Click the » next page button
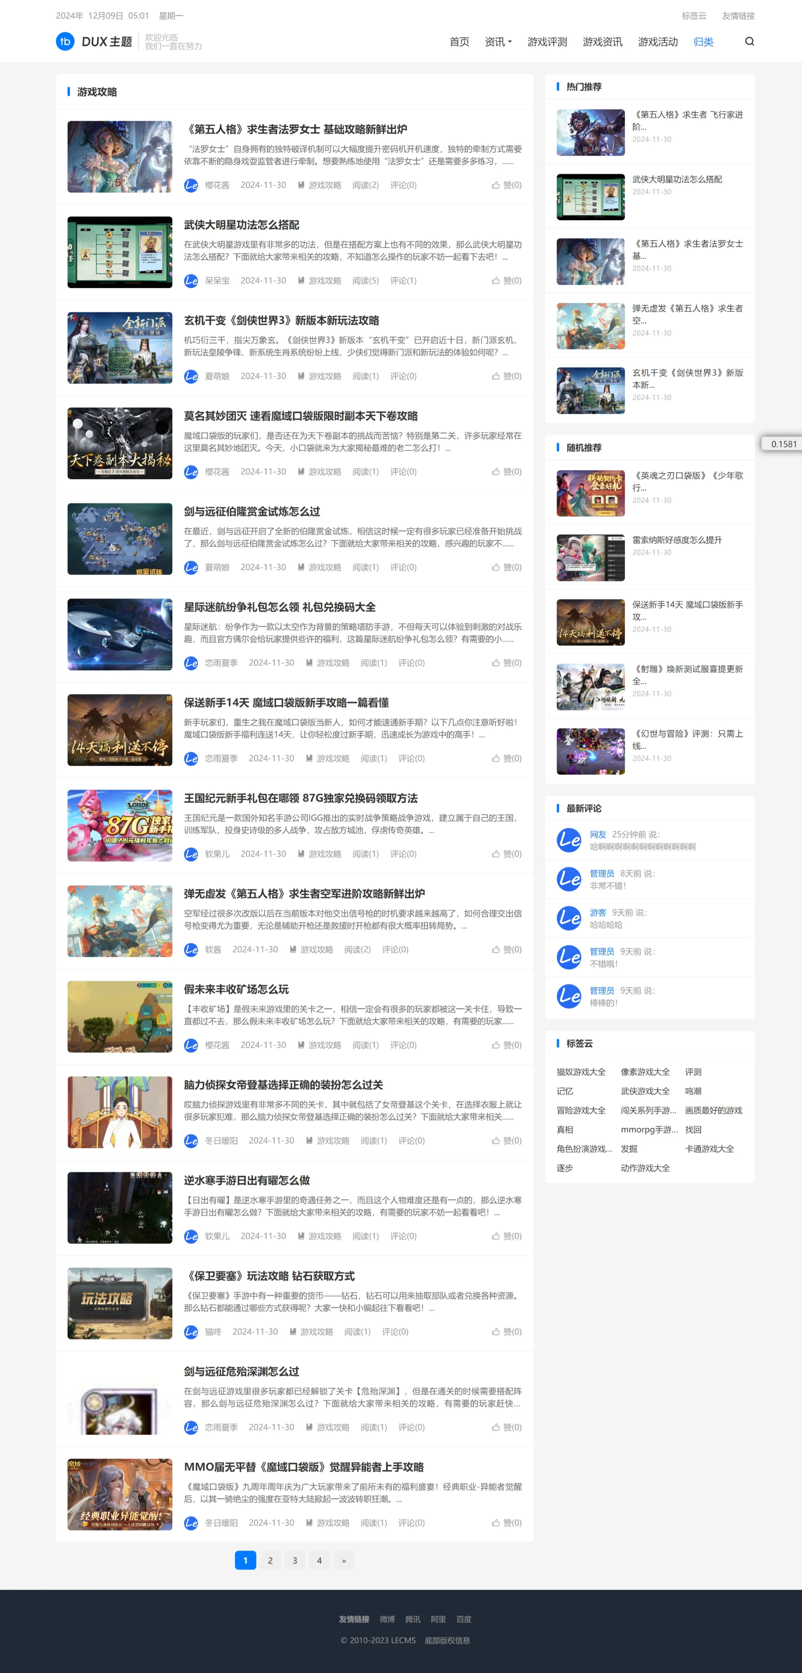Viewport: 802px width, 1673px height. 344,1561
